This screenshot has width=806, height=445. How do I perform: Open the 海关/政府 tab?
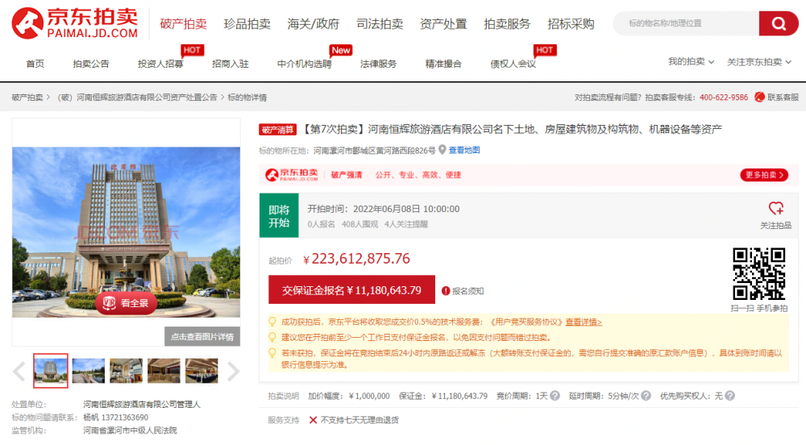coord(313,23)
